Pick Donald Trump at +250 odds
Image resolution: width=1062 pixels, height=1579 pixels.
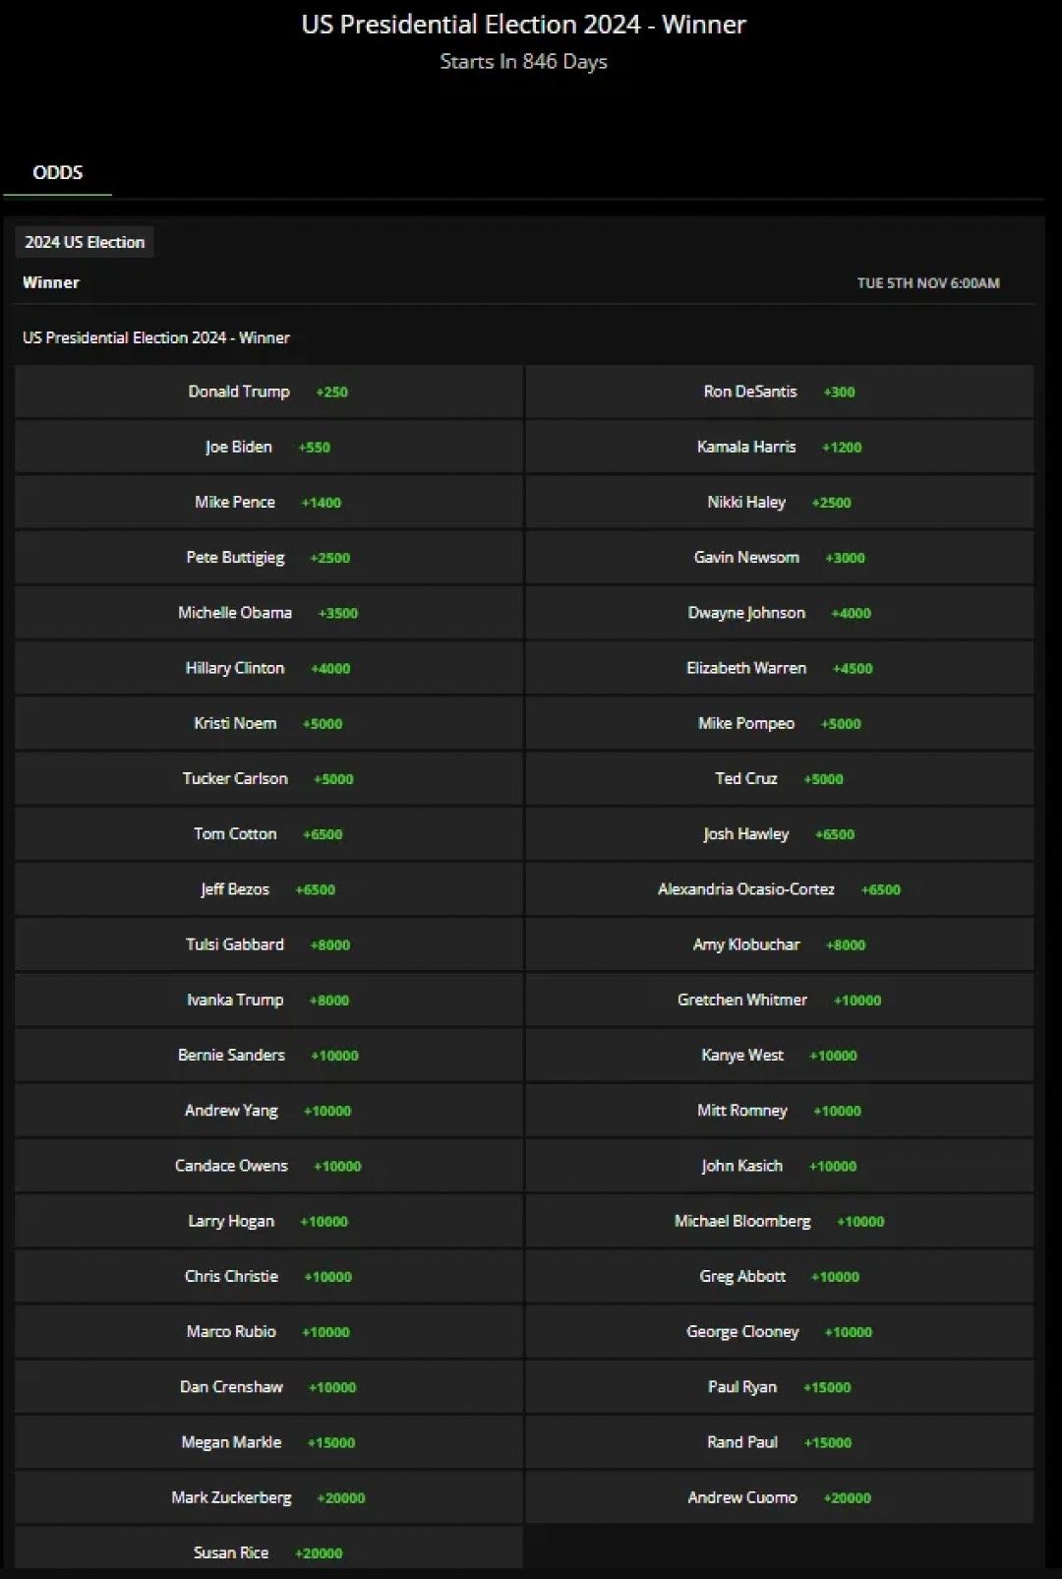[x=268, y=392]
